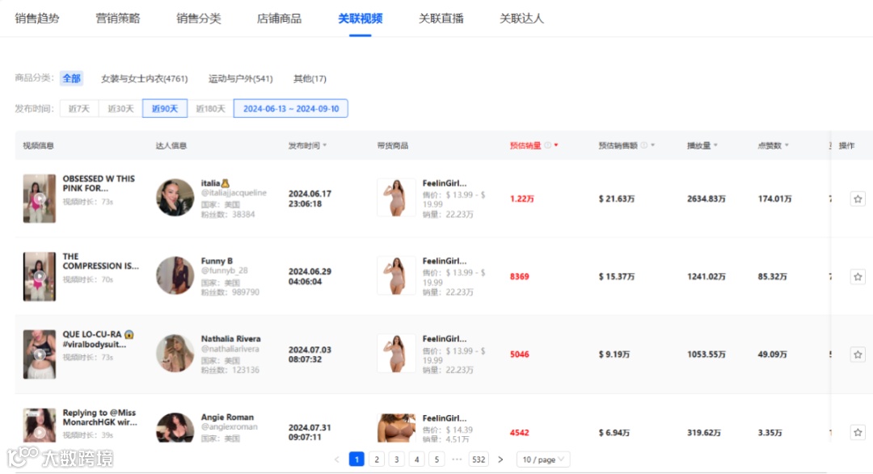Screen dimensions: 873x474
Task: Click the Nathalia Rivera product thumbnail image
Action: click(x=395, y=353)
